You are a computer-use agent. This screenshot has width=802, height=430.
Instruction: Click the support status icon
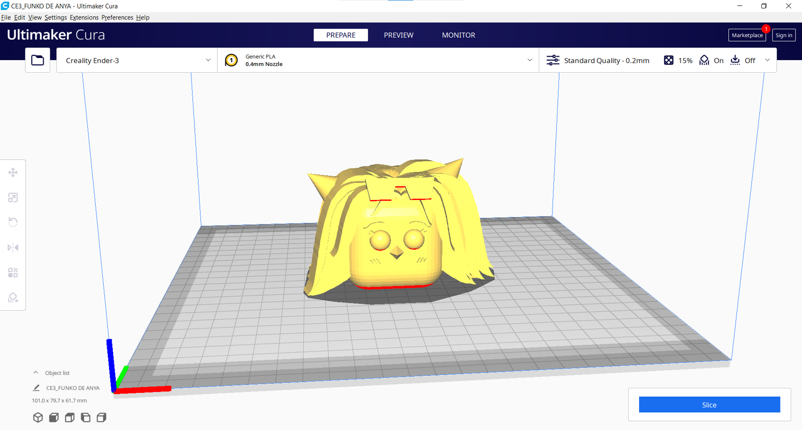click(704, 60)
